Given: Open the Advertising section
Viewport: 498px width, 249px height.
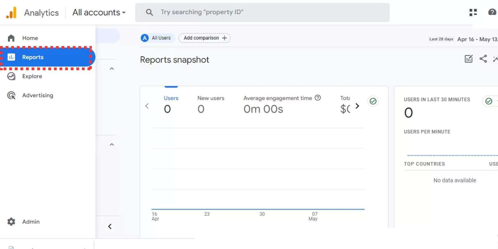Looking at the screenshot, I should (38, 95).
